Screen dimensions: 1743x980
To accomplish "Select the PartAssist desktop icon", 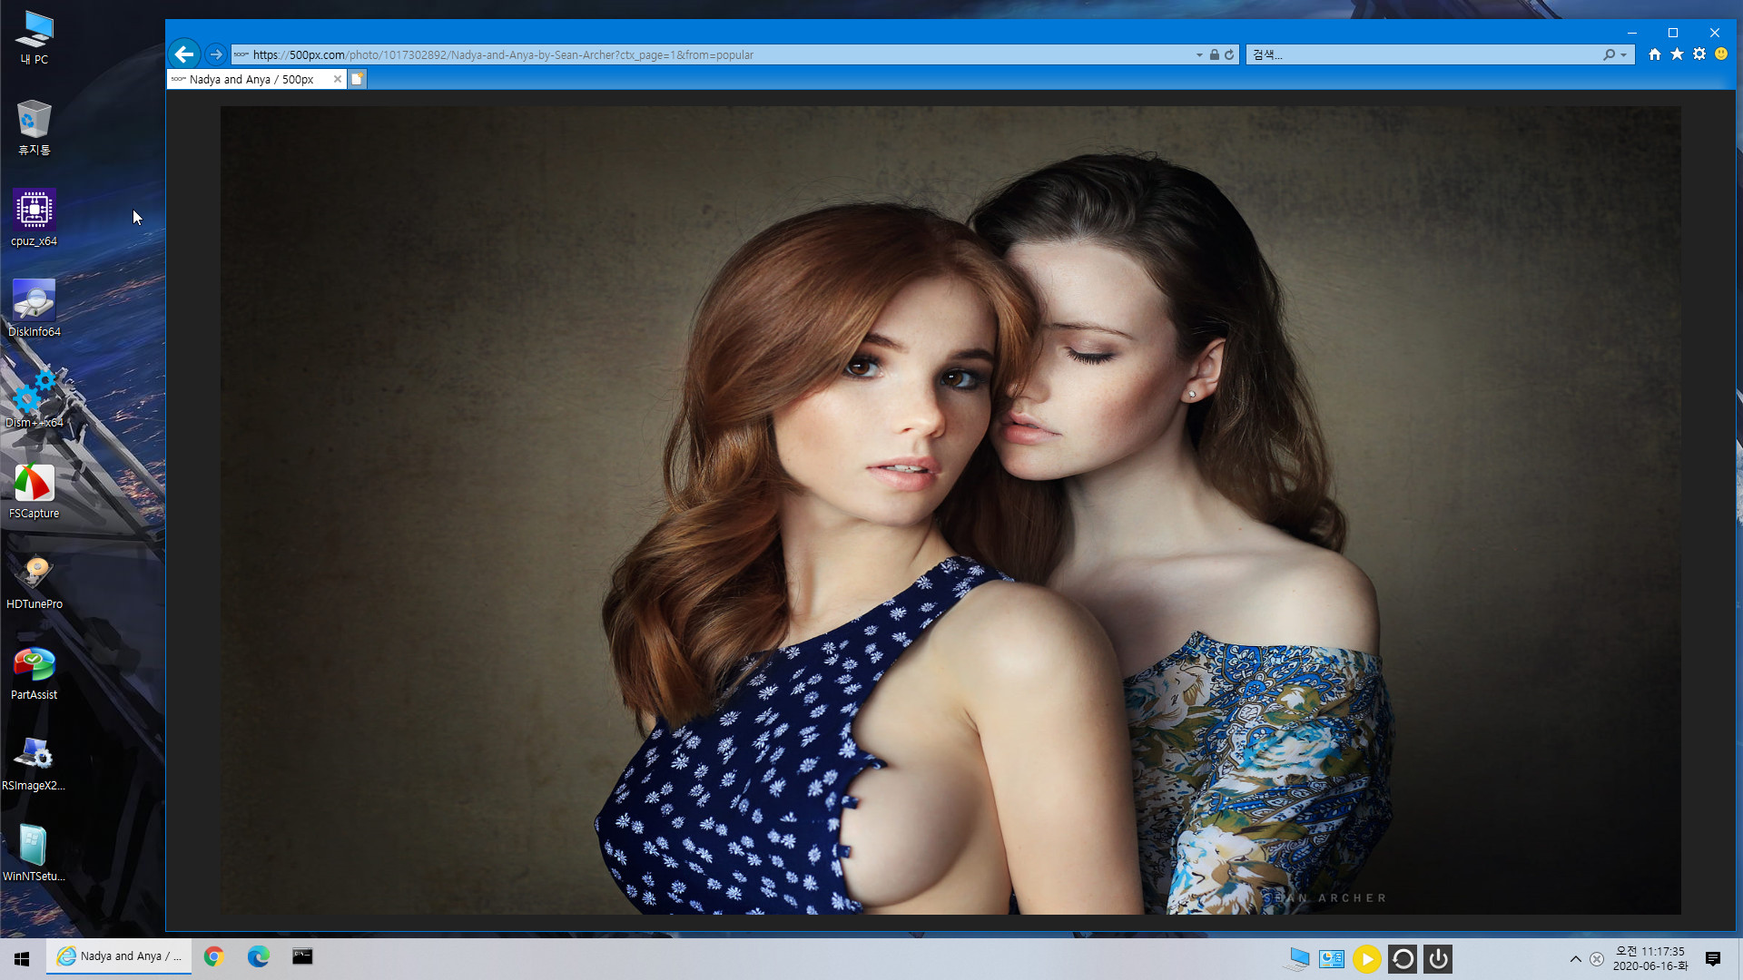I will [x=34, y=671].
